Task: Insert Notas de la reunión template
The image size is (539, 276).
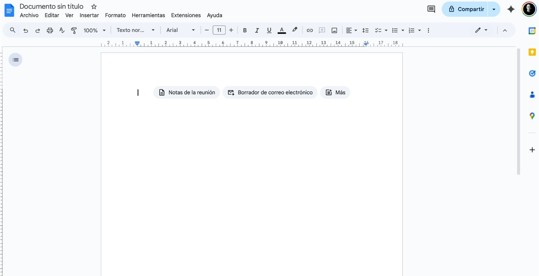Action: point(187,93)
